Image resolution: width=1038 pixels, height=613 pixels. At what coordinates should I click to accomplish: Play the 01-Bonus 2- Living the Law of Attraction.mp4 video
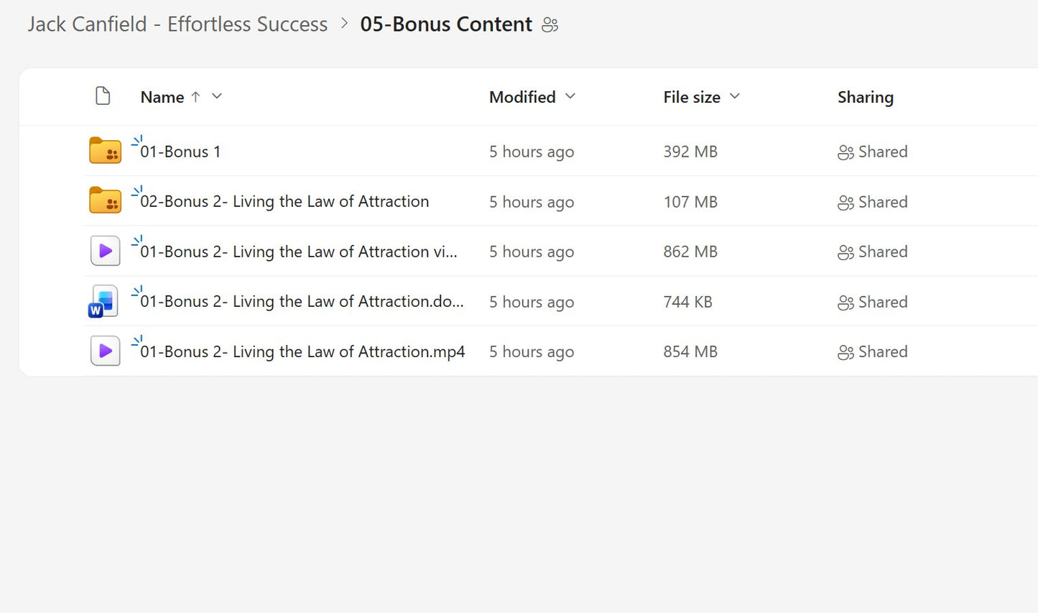coord(302,352)
